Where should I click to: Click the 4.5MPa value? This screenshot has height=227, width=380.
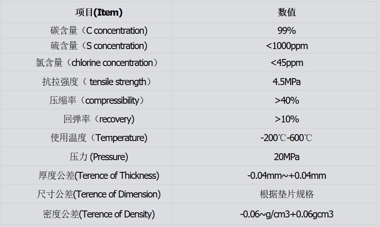[x=286, y=82]
